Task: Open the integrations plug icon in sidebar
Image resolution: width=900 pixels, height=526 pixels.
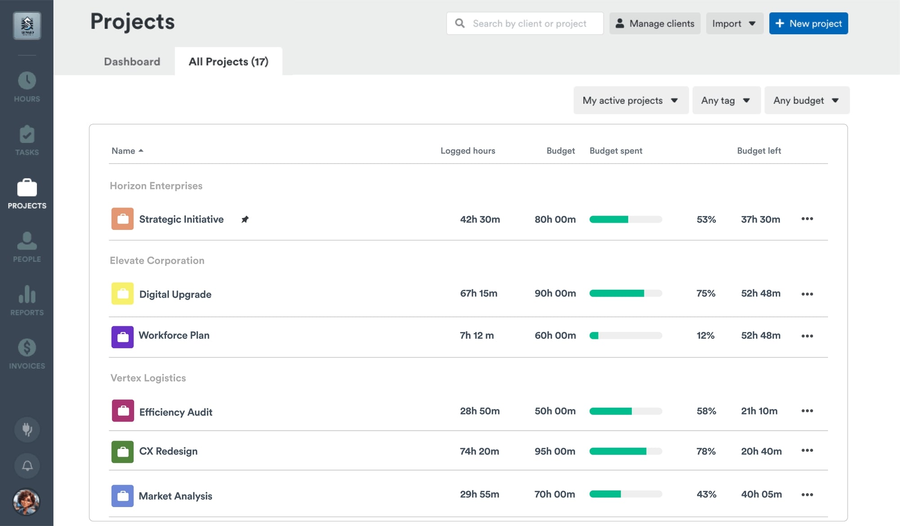Action: click(27, 430)
